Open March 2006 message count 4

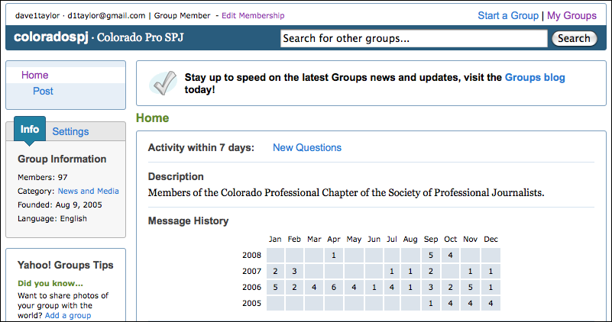pyautogui.click(x=314, y=288)
